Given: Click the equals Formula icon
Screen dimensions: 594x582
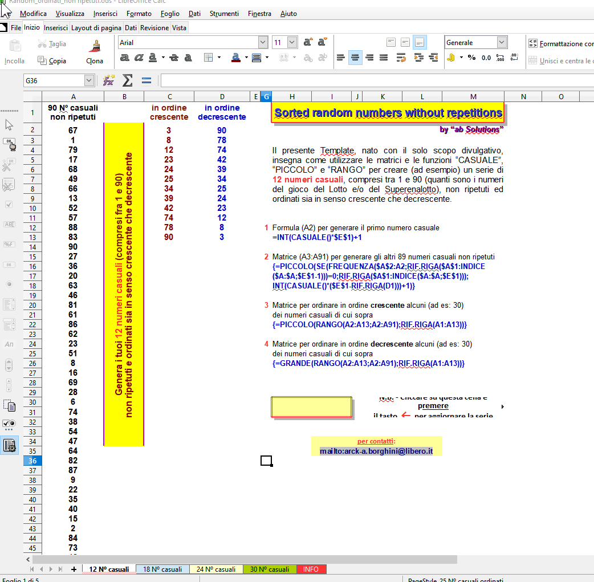Looking at the screenshot, I should click(x=147, y=80).
